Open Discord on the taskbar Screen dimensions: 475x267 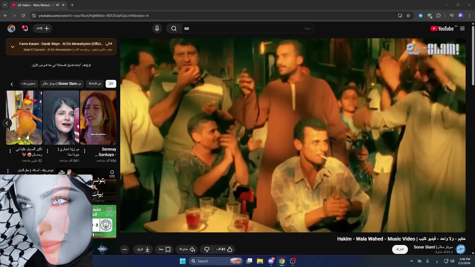click(x=271, y=261)
